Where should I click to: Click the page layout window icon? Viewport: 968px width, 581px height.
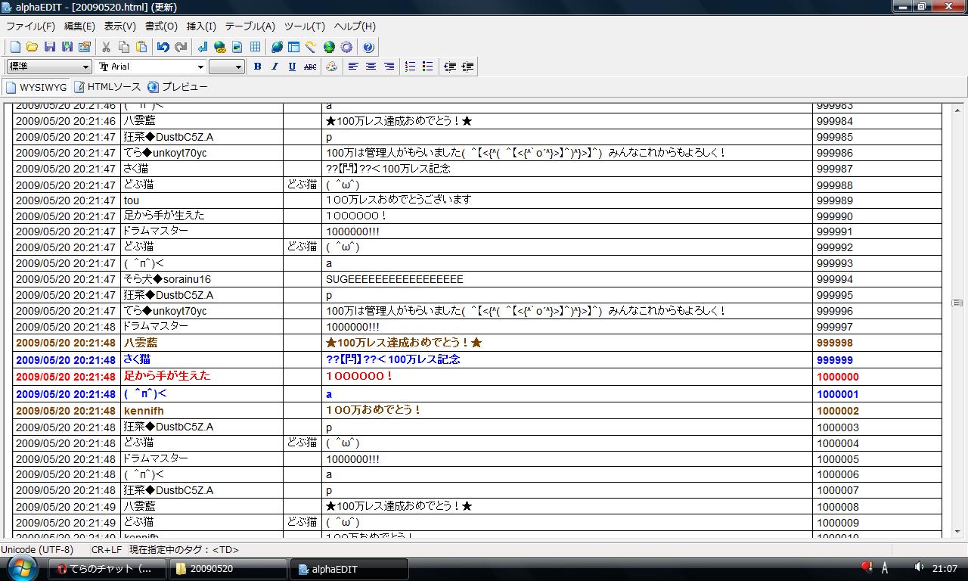pos(294,47)
